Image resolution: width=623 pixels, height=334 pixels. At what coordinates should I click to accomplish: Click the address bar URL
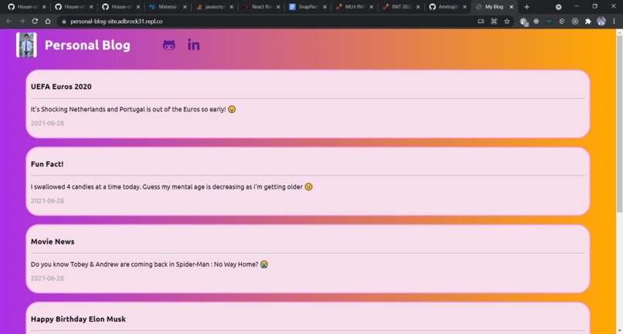[x=117, y=22]
